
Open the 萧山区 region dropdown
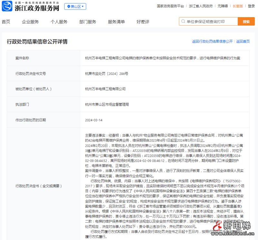point(75,6)
